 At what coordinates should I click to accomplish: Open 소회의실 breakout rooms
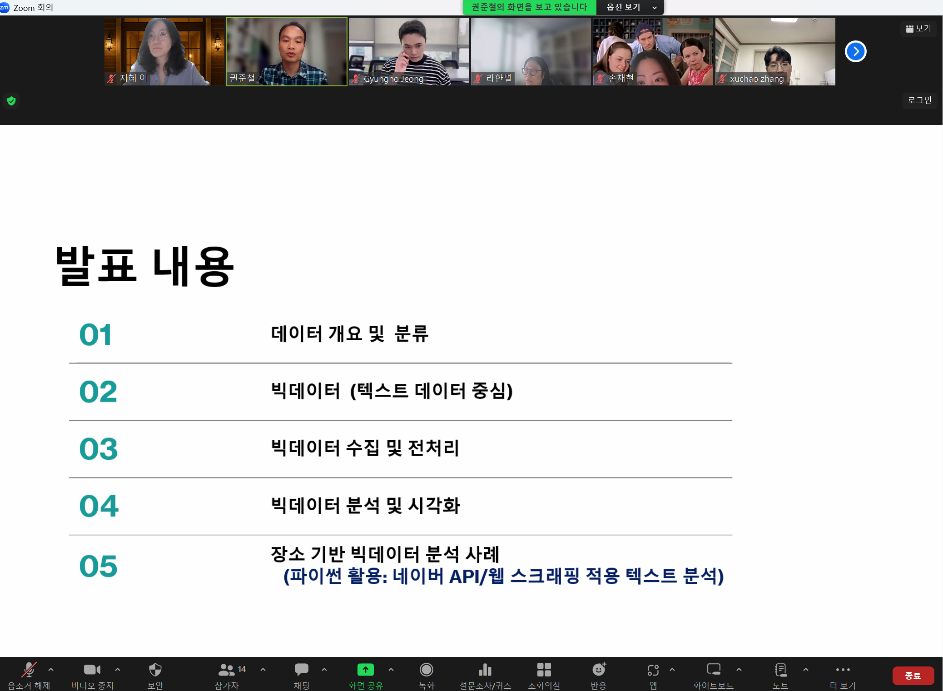point(544,670)
